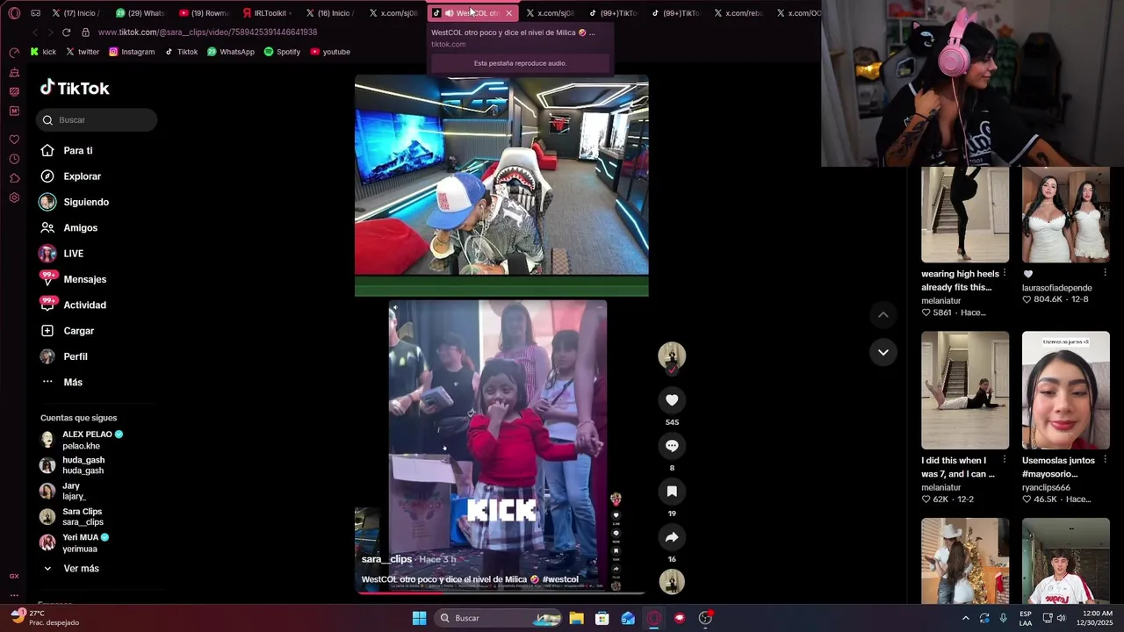Open the comments bubble showing 8
Image resolution: width=1124 pixels, height=632 pixels.
tap(672, 446)
